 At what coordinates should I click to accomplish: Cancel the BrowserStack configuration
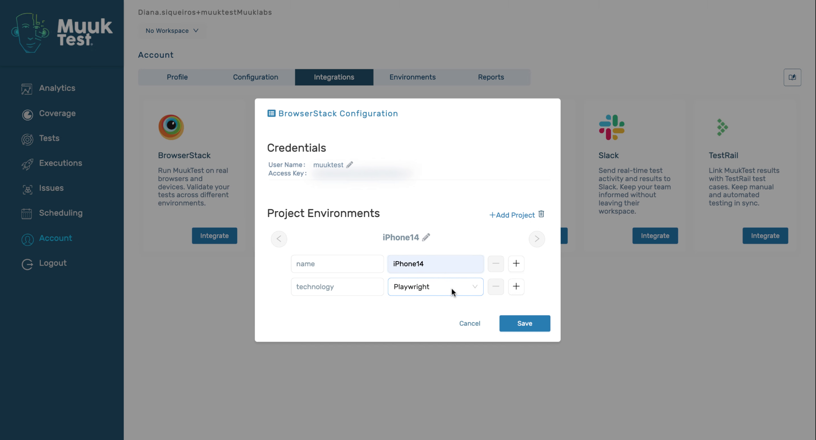tap(470, 324)
